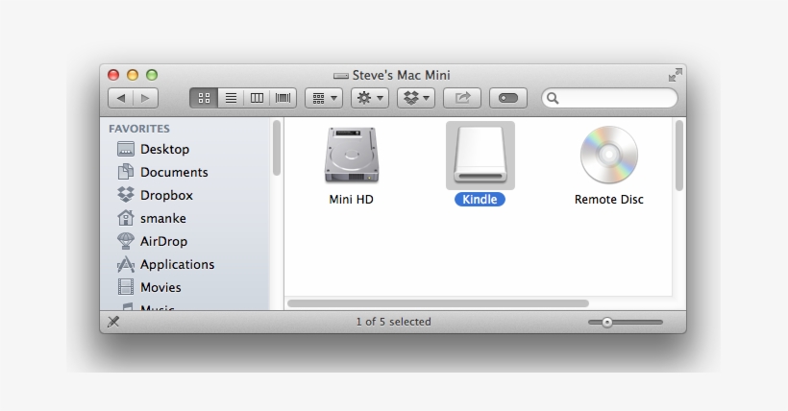Open the gear Action menu
The height and width of the screenshot is (411, 788).
pyautogui.click(x=370, y=98)
